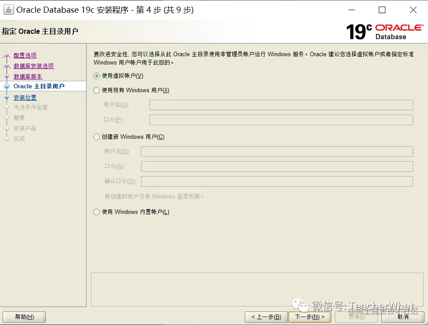The height and width of the screenshot is (325, 428).
Task: Click 新创建的用户没有 Windows 登录权限 note
Action: [154, 196]
